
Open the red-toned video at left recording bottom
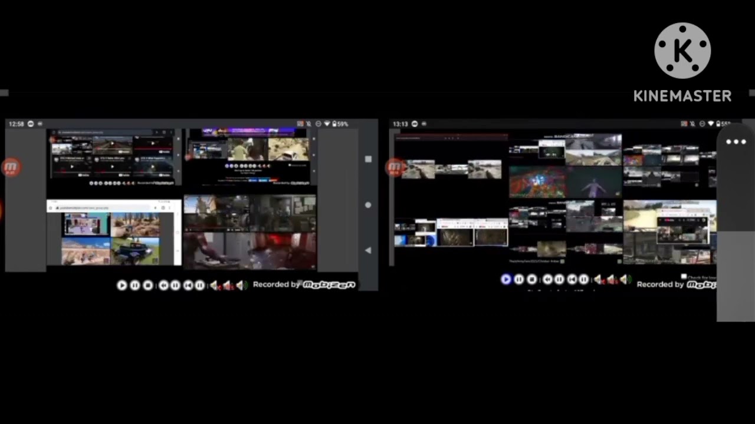(250, 250)
